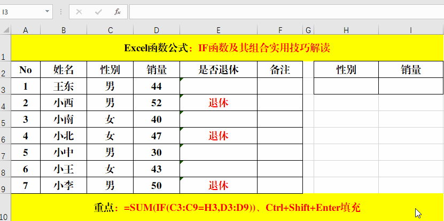Image resolution: width=444 pixels, height=221 pixels.
Task: Select active cell I3 under 销量
Action: [411, 86]
